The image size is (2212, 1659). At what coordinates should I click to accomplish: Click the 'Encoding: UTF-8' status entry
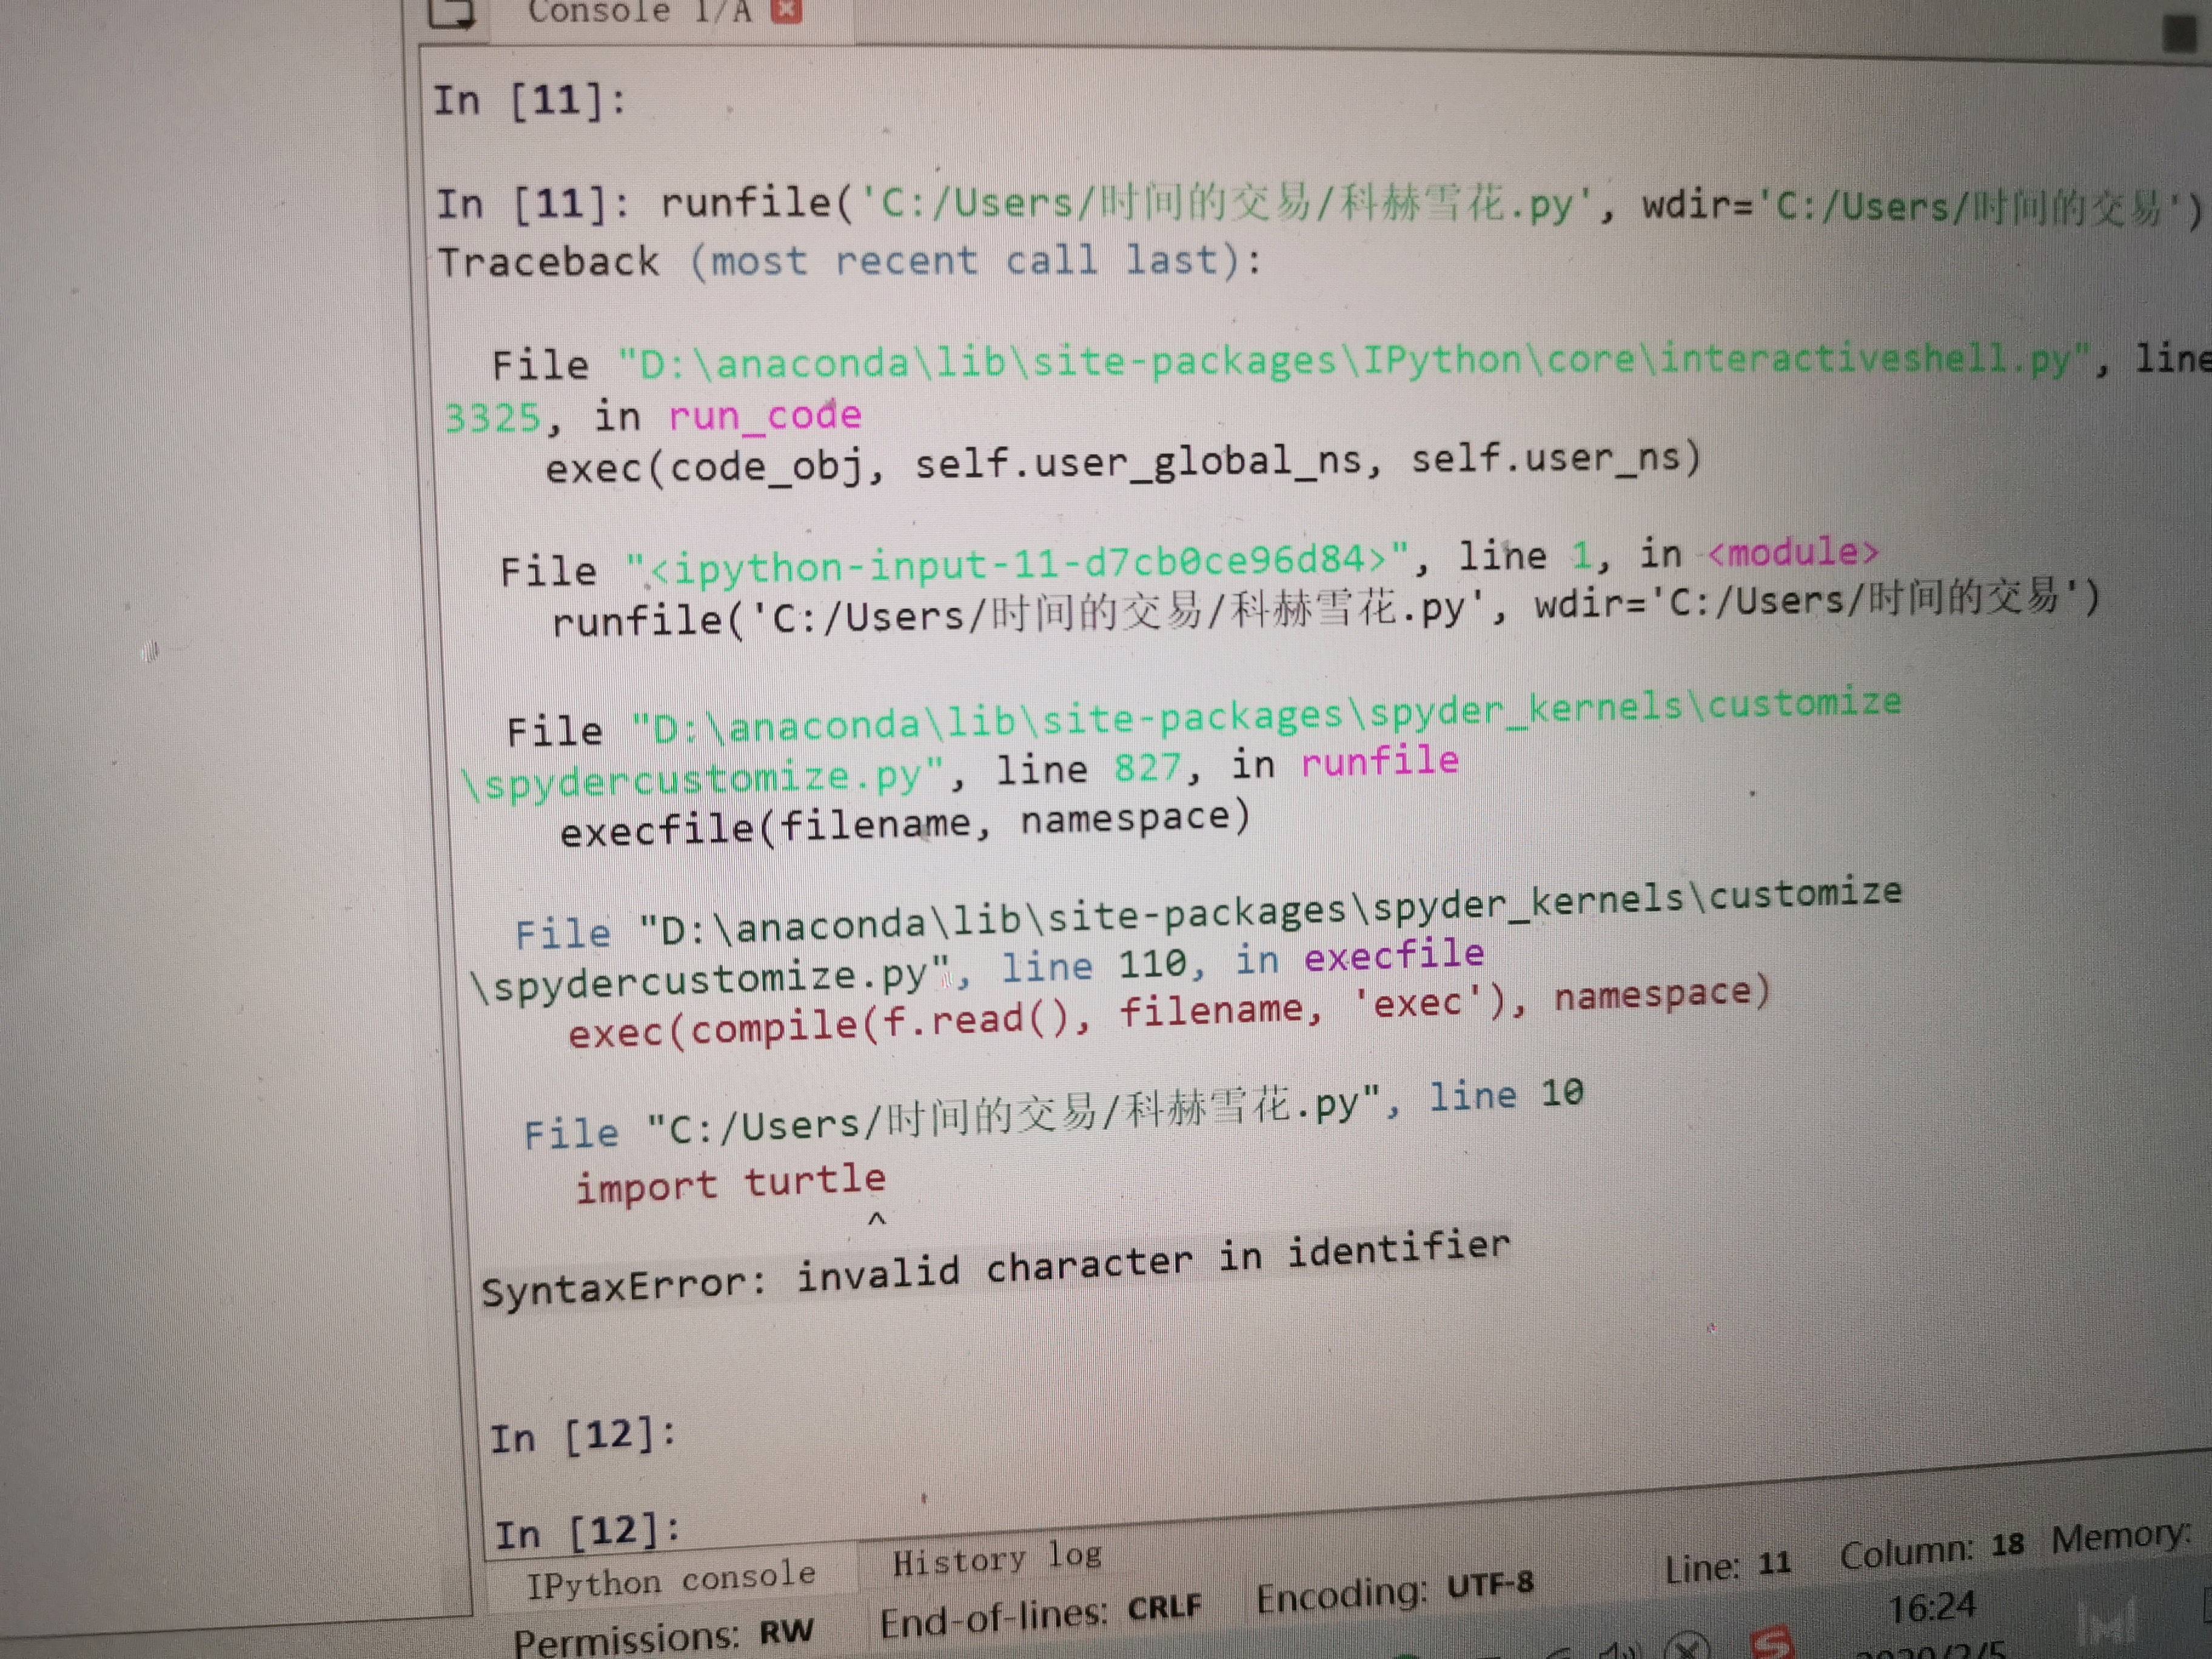tap(1394, 1591)
